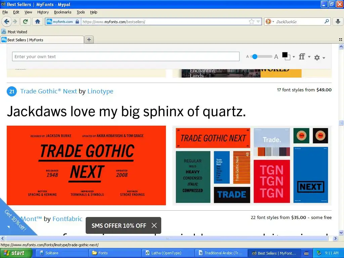344x258 pixels.
Task: Click the horizontal scrollbar right arrow
Action: click(x=335, y=238)
